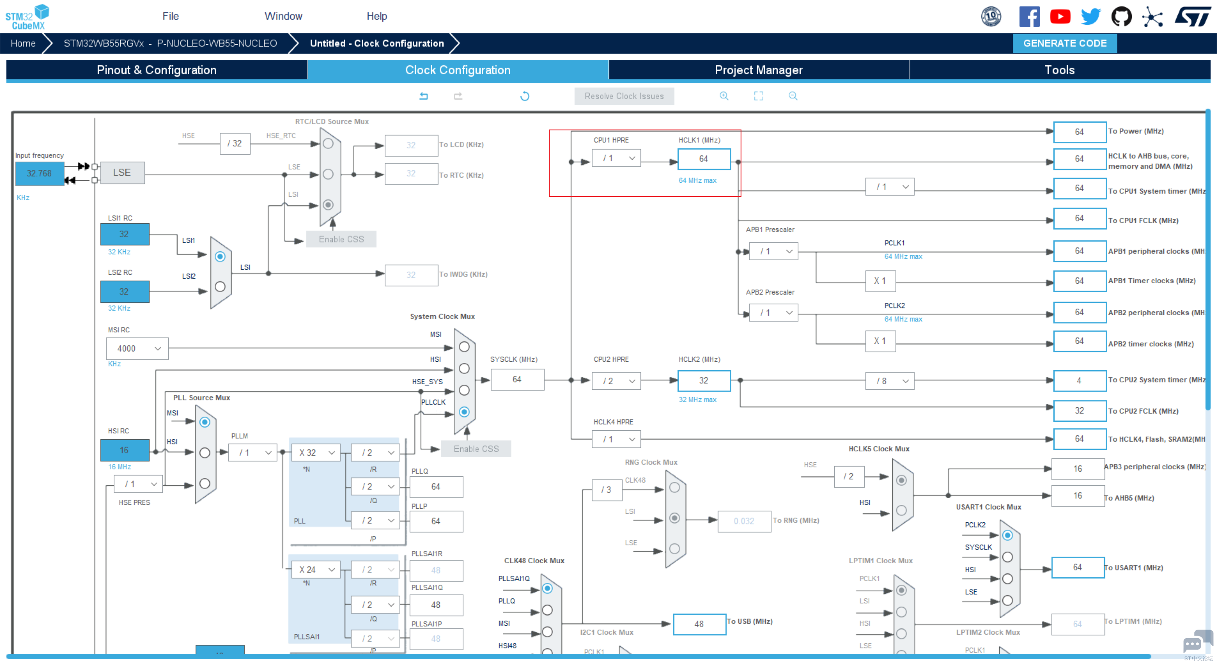1217x665 pixels.
Task: Select HSE_SYS in System Clock Mux
Action: pos(464,390)
